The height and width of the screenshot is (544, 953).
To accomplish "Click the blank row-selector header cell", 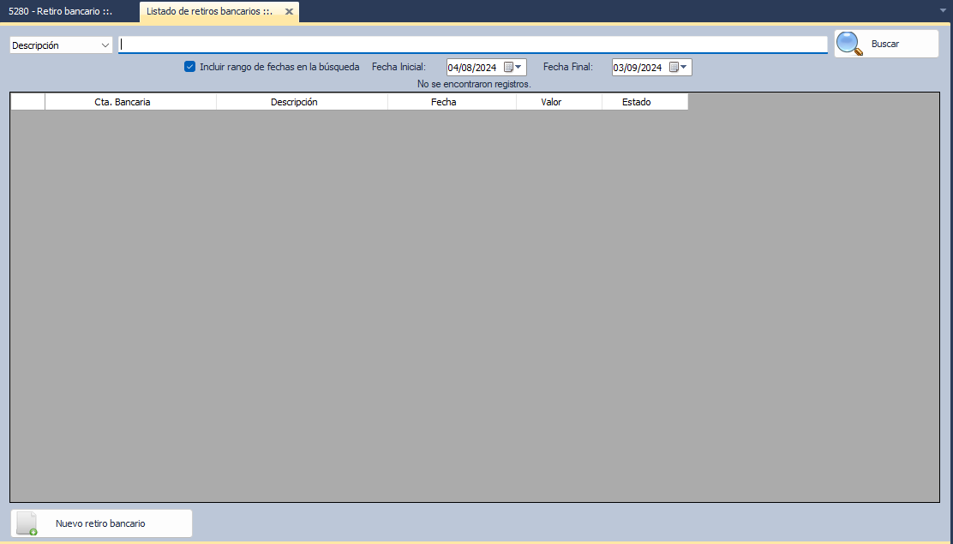I will (x=27, y=102).
